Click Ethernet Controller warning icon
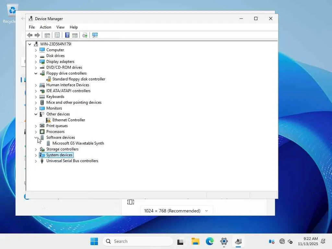The width and height of the screenshot is (332, 249). click(48, 120)
